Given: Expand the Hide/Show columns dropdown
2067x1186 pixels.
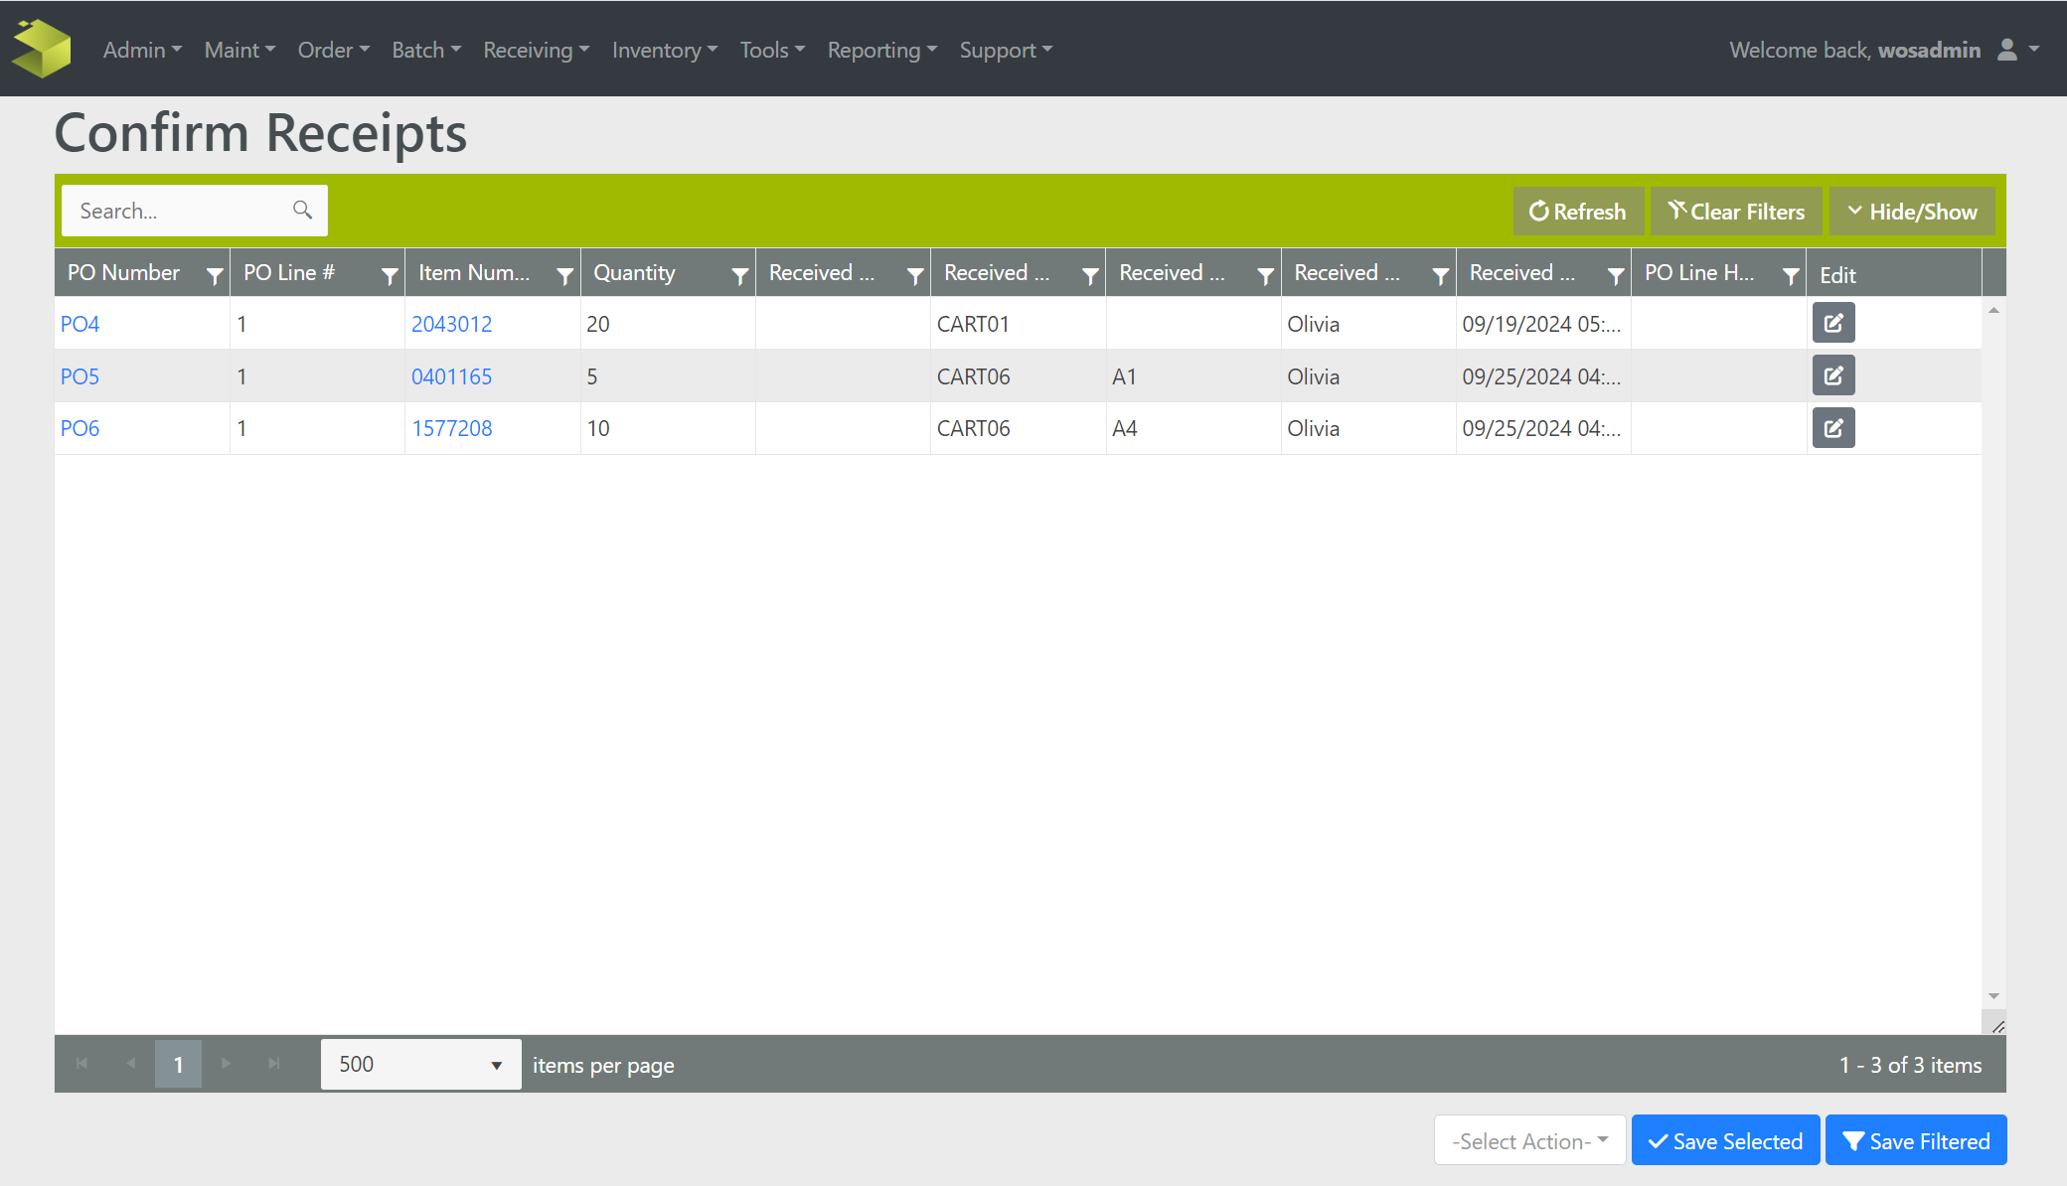Looking at the screenshot, I should coord(1911,212).
